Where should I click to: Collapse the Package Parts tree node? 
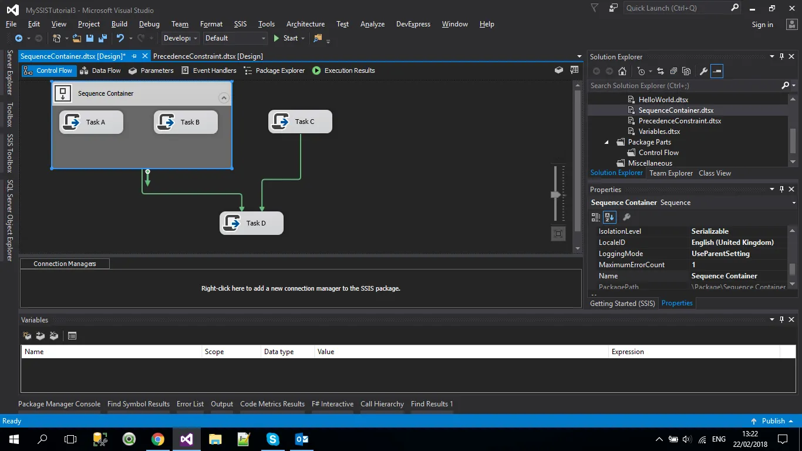(607, 142)
